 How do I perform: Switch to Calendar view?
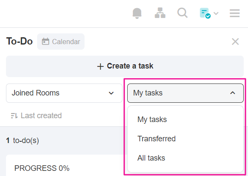61,42
